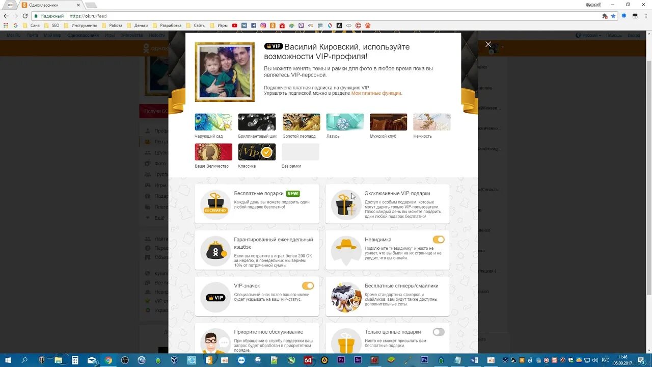
Task: Disable the VIP-значок toggle switch
Action: pyautogui.click(x=308, y=286)
